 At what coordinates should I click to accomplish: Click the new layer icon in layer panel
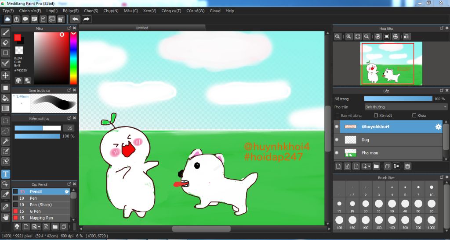(x=338, y=166)
